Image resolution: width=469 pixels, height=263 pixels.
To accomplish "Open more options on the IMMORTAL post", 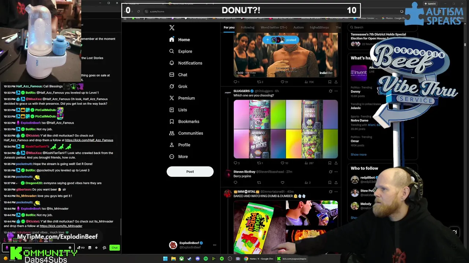I will click(x=336, y=191).
